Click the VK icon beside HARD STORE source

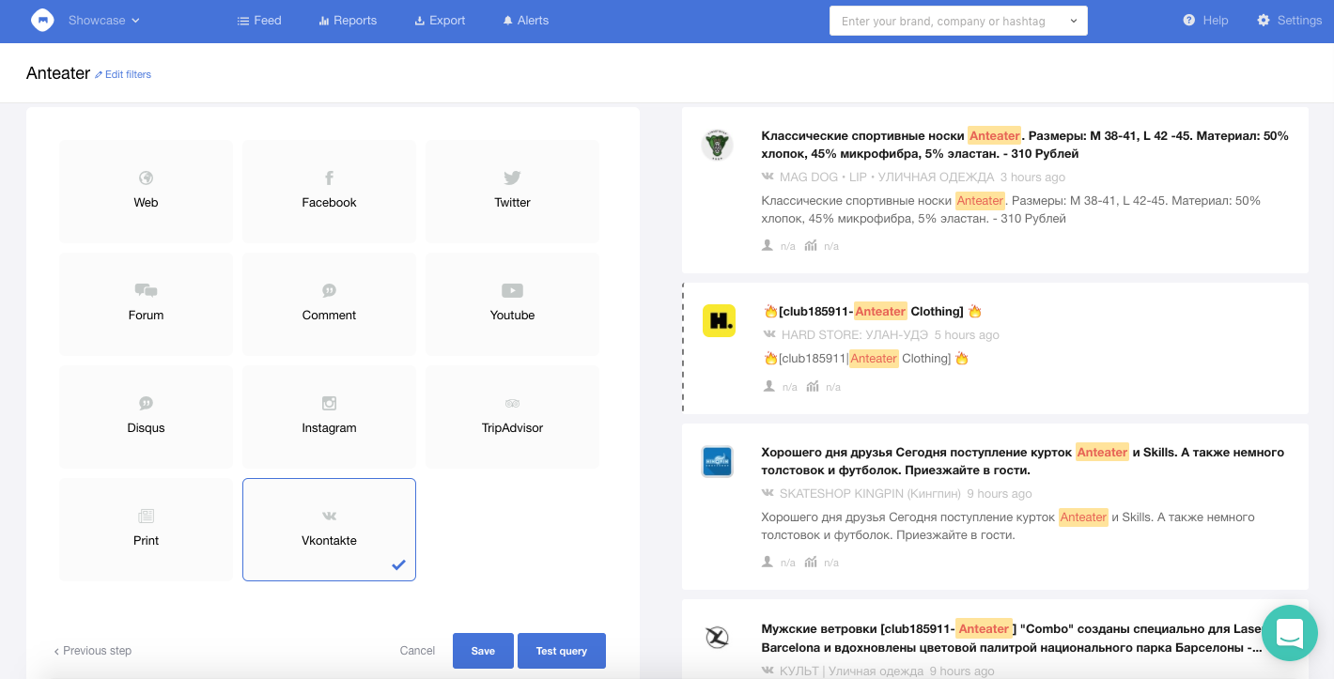tap(769, 334)
